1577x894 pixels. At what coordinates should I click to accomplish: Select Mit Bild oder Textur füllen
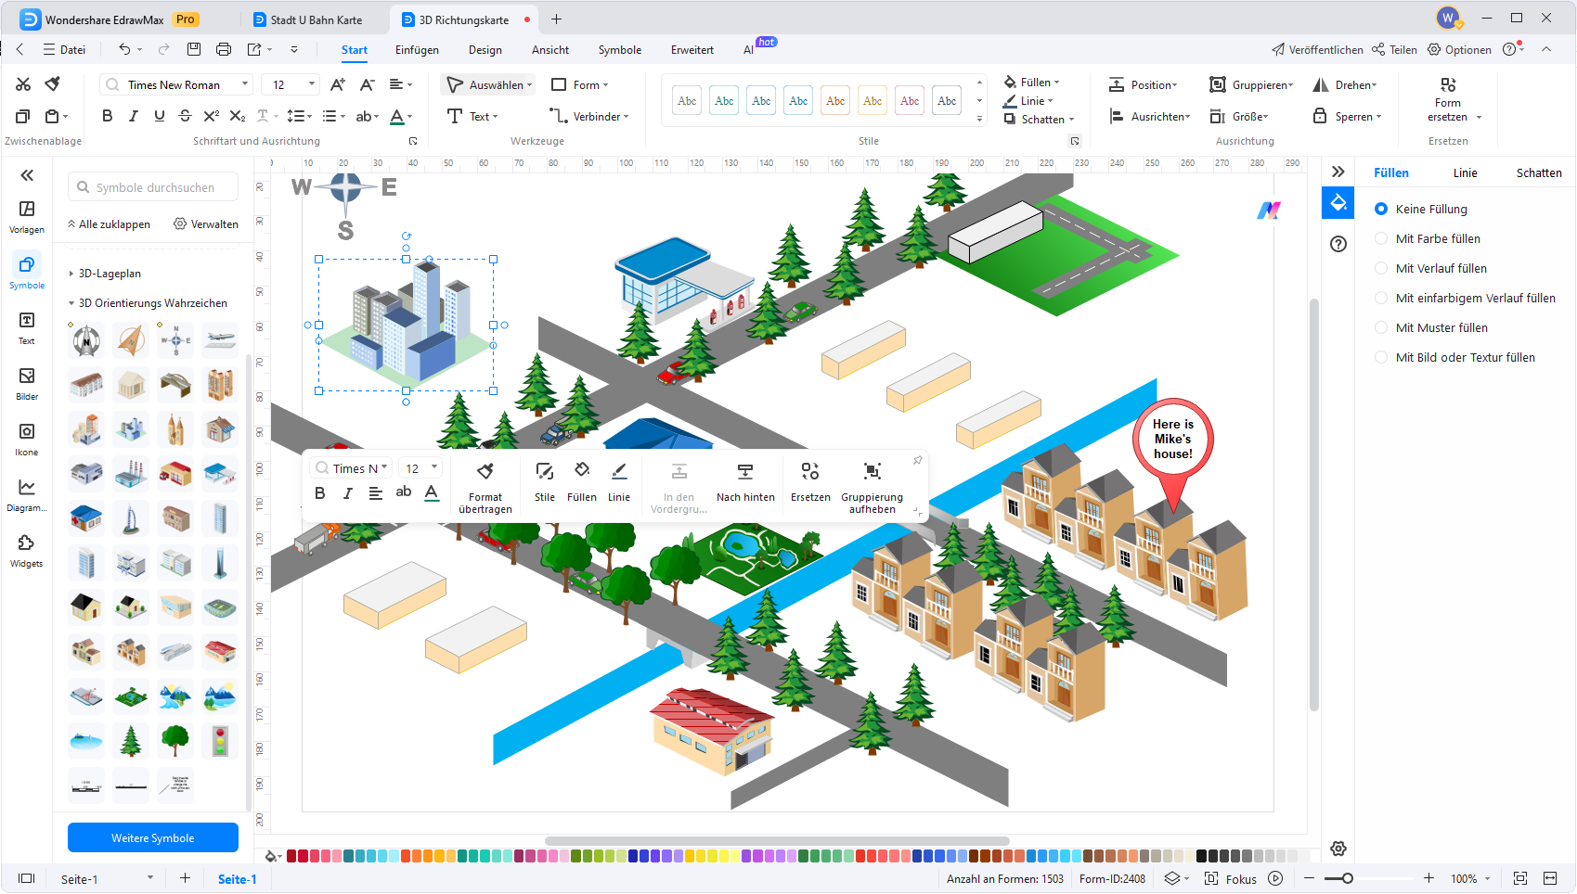tap(1381, 357)
